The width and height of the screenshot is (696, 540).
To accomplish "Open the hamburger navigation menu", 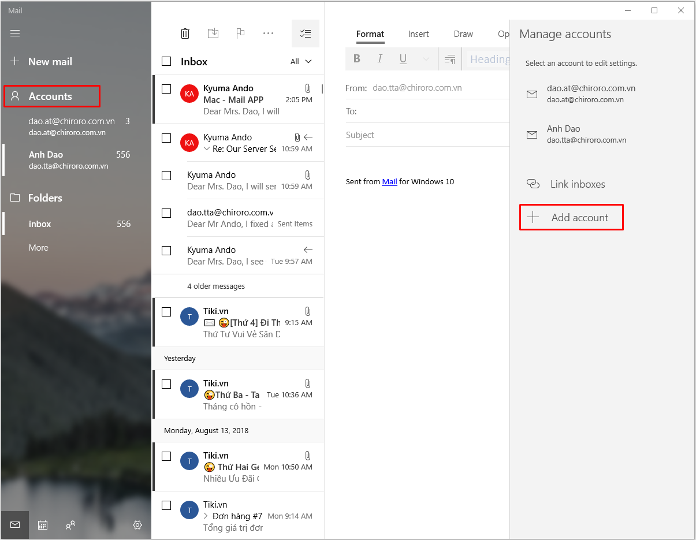I will tap(15, 33).
